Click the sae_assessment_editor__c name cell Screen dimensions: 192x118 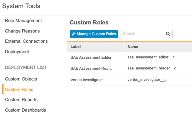pyautogui.click(x=151, y=58)
